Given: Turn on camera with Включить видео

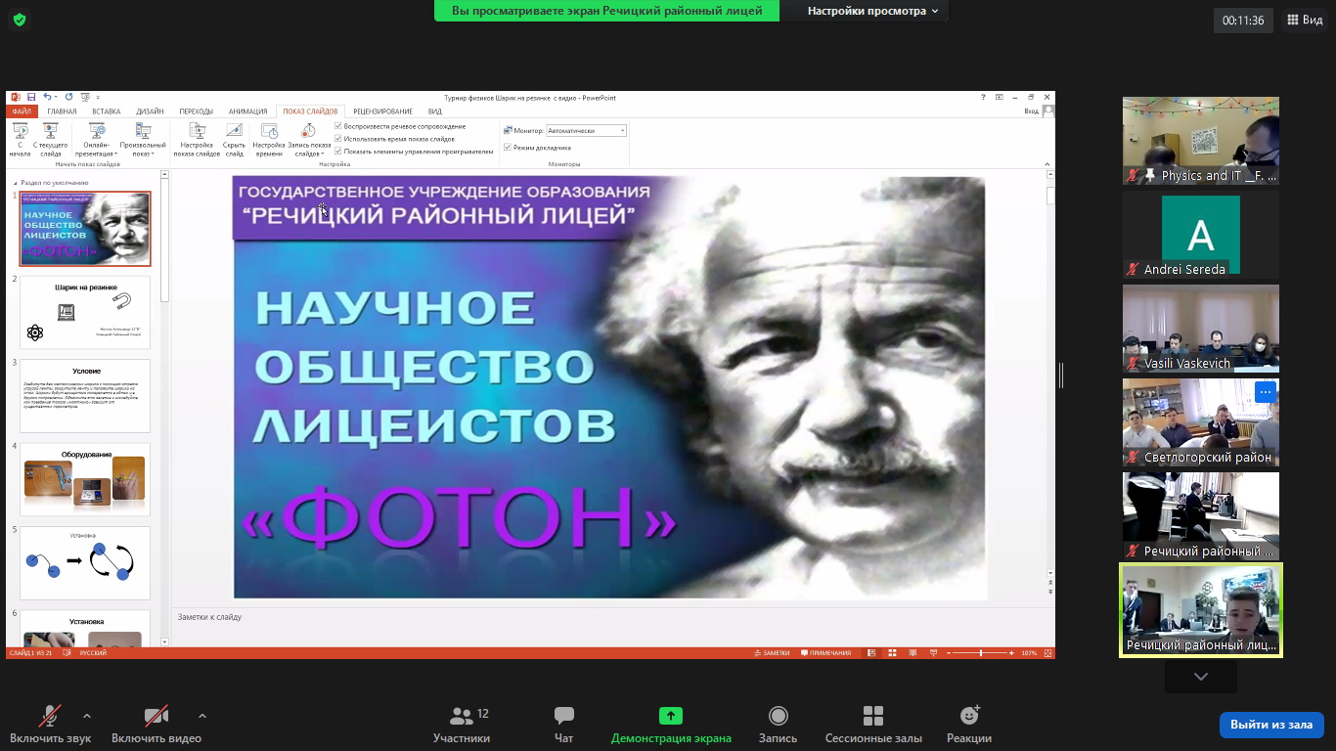Looking at the screenshot, I should point(156,725).
